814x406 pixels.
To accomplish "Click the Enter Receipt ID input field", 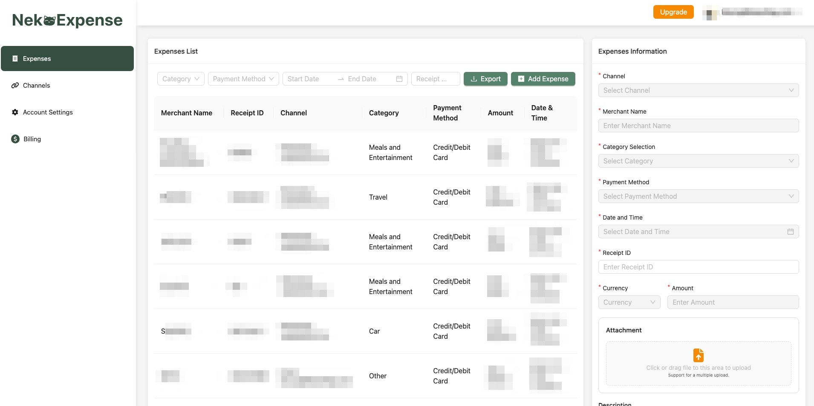I will click(x=699, y=267).
